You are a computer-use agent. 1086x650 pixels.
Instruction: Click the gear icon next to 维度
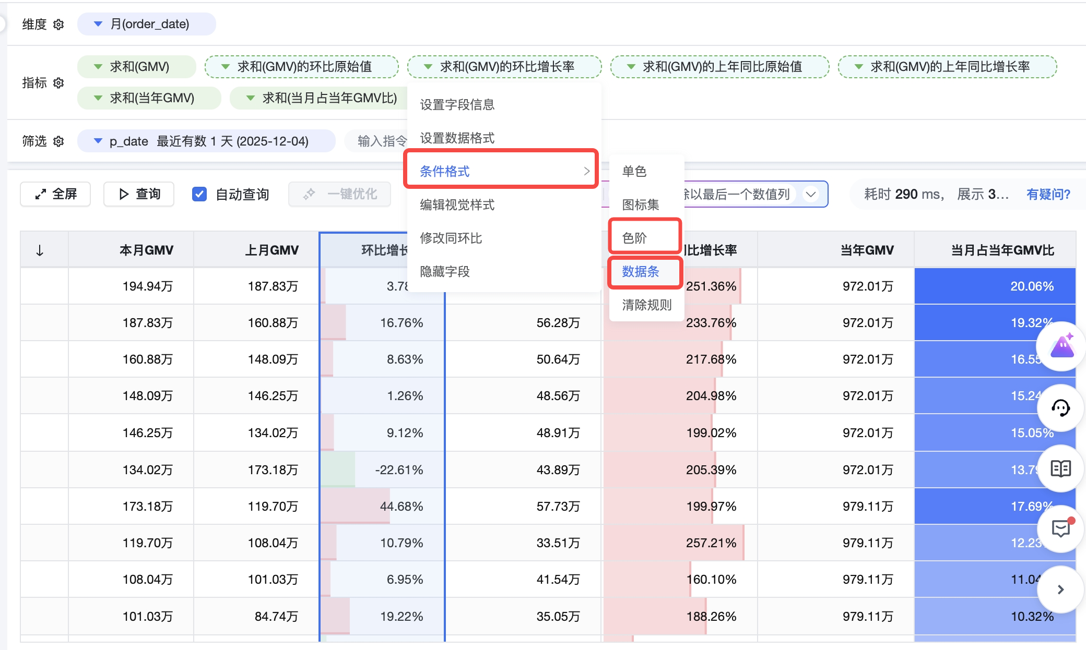coord(58,25)
